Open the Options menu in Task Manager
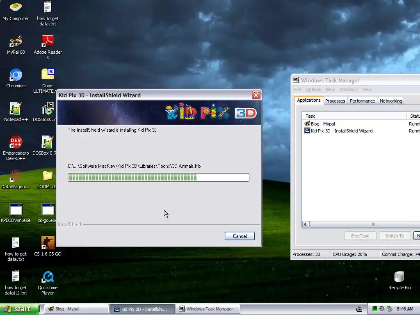Image resolution: width=420 pixels, height=315 pixels. tap(313, 89)
